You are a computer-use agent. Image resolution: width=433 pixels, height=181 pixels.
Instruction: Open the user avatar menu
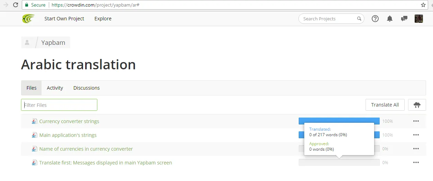pyautogui.click(x=419, y=19)
